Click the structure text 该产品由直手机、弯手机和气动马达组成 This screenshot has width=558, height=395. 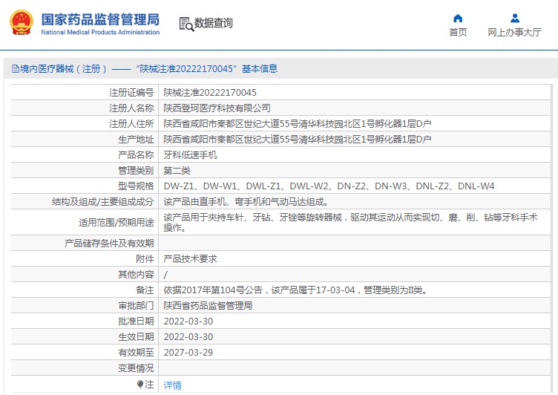pyautogui.click(x=246, y=202)
